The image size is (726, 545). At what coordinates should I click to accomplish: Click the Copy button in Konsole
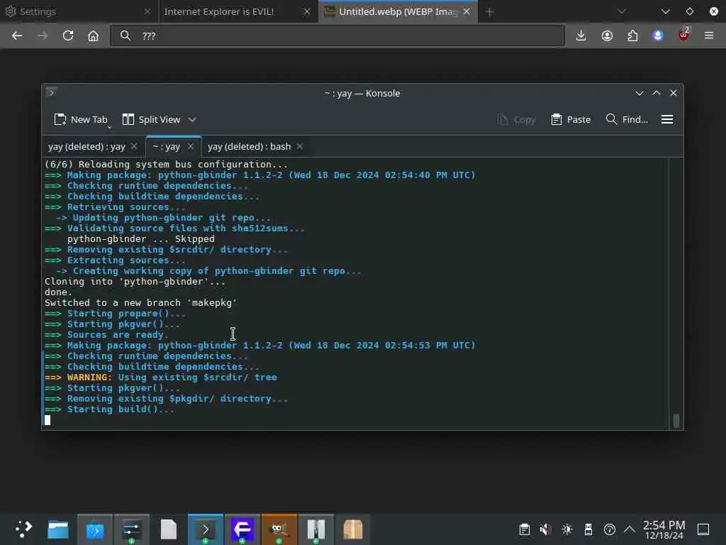[517, 119]
